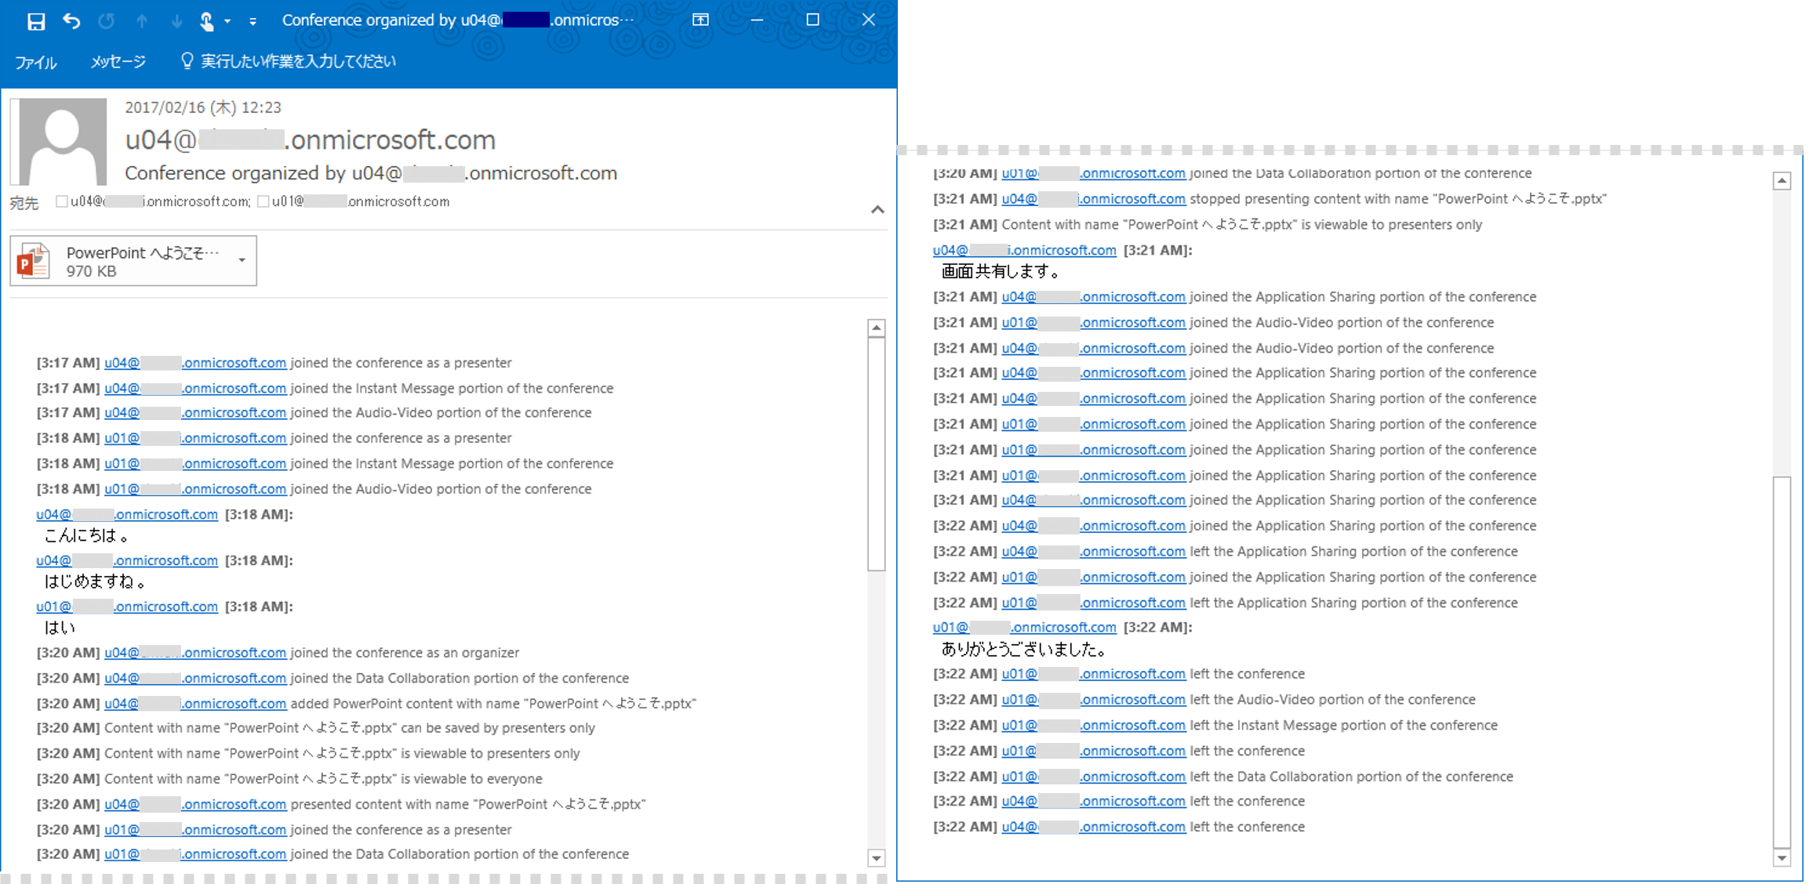Click u01 link in left the Data Collaboration row
Screen dimensions: 1809x884
pos(1094,777)
